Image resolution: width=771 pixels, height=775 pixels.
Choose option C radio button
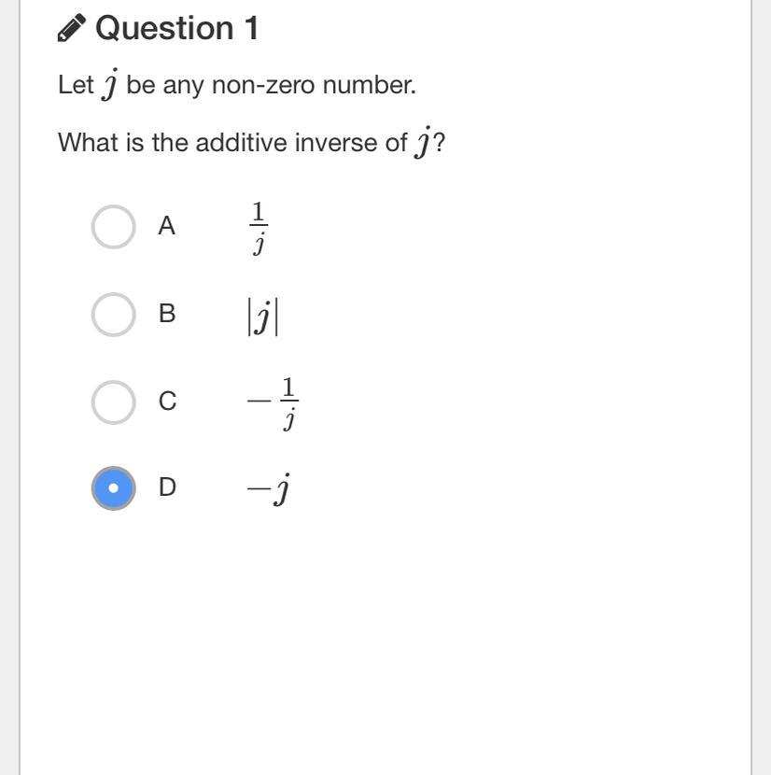pos(113,402)
